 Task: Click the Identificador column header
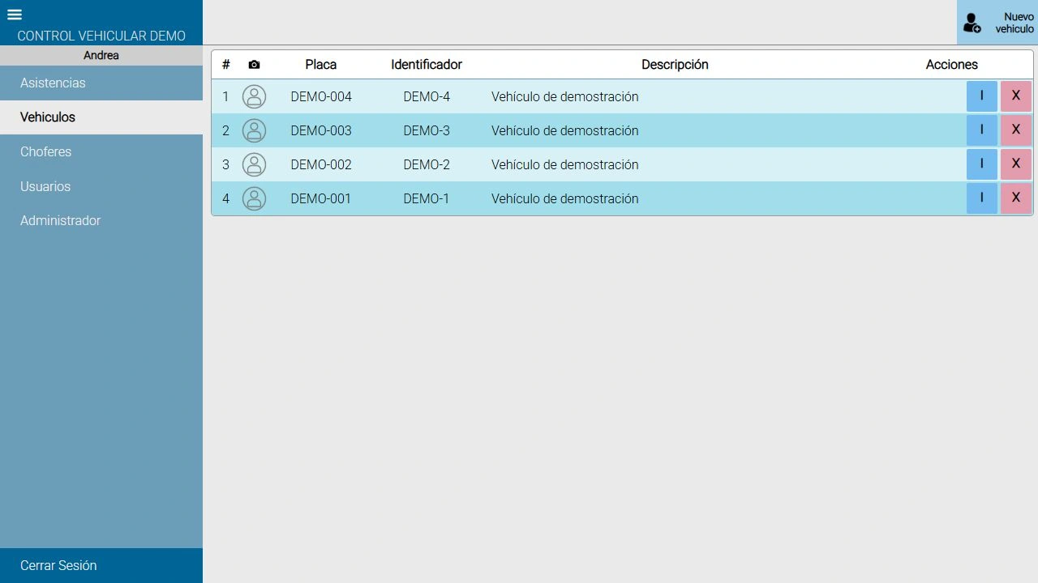pos(427,65)
